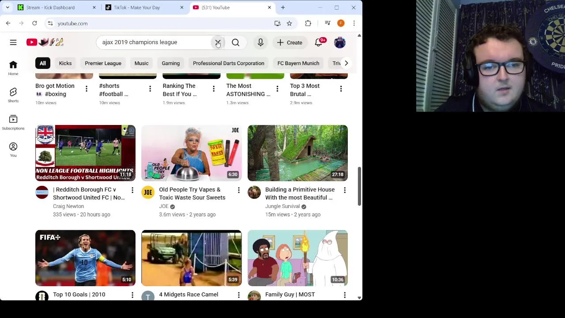Viewport: 565px width, 318px height.
Task: Open options for Ranking The Best short
Action: (214, 89)
